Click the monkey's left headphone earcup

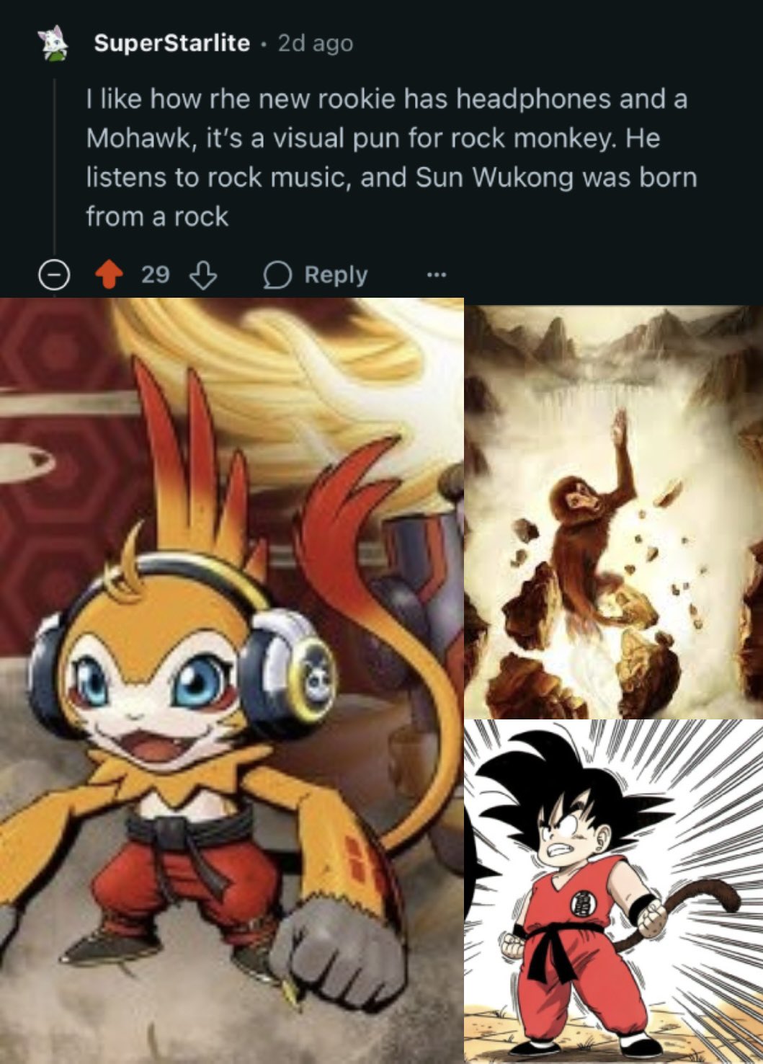289,670
